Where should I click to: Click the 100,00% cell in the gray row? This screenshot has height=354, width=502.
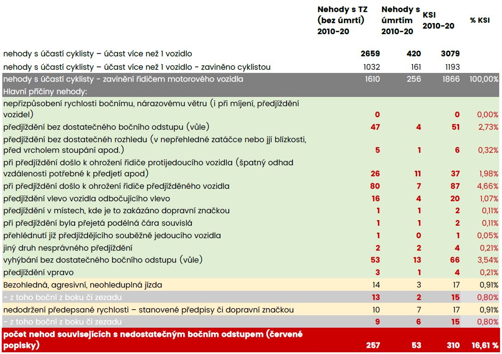[x=484, y=79]
